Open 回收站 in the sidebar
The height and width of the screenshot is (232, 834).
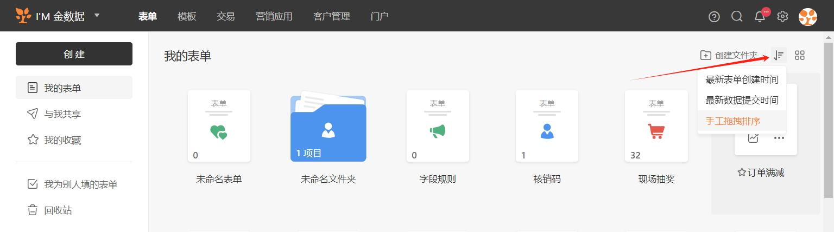(x=74, y=210)
